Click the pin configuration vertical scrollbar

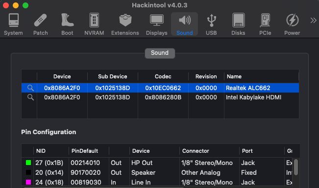(x=296, y=167)
